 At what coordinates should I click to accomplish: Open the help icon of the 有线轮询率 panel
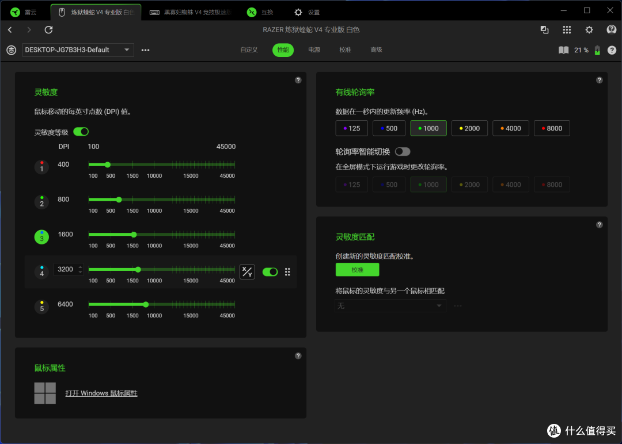pyautogui.click(x=599, y=80)
